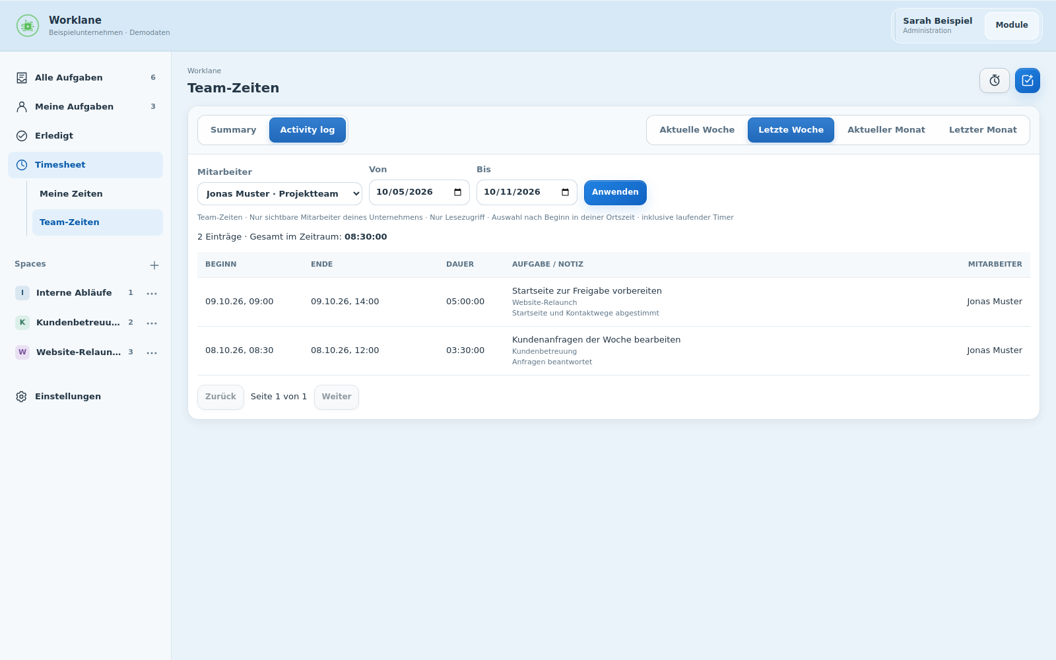Click duration 03:30:00 cell
The image size is (1056, 660).
[465, 350]
